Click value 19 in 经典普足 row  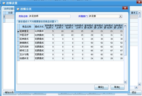[x=89, y=31]
